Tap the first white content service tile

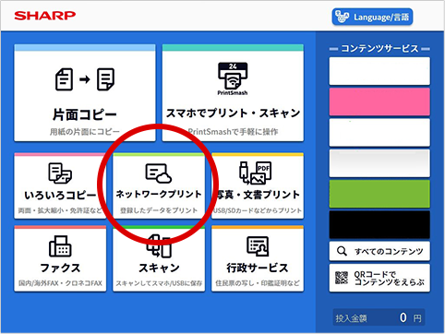pos(379,71)
